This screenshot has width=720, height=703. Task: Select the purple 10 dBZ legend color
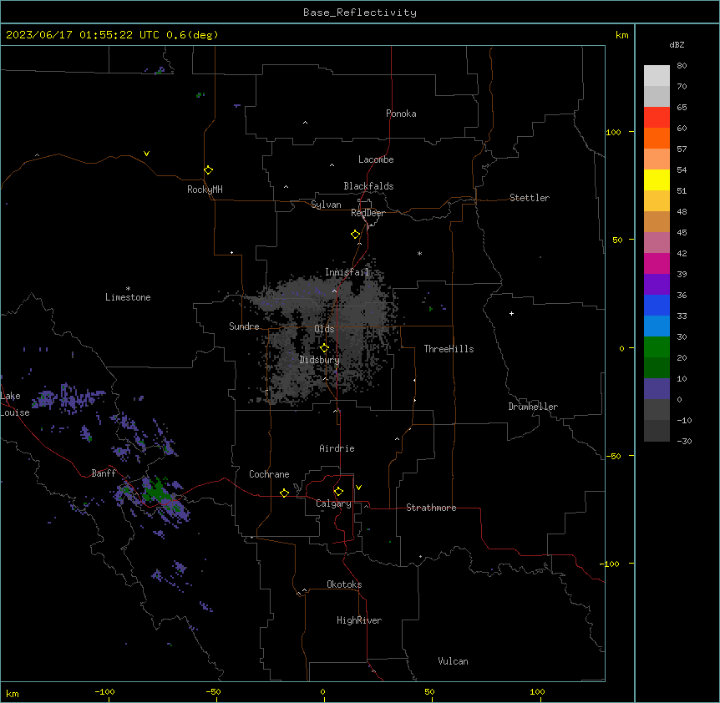657,389
